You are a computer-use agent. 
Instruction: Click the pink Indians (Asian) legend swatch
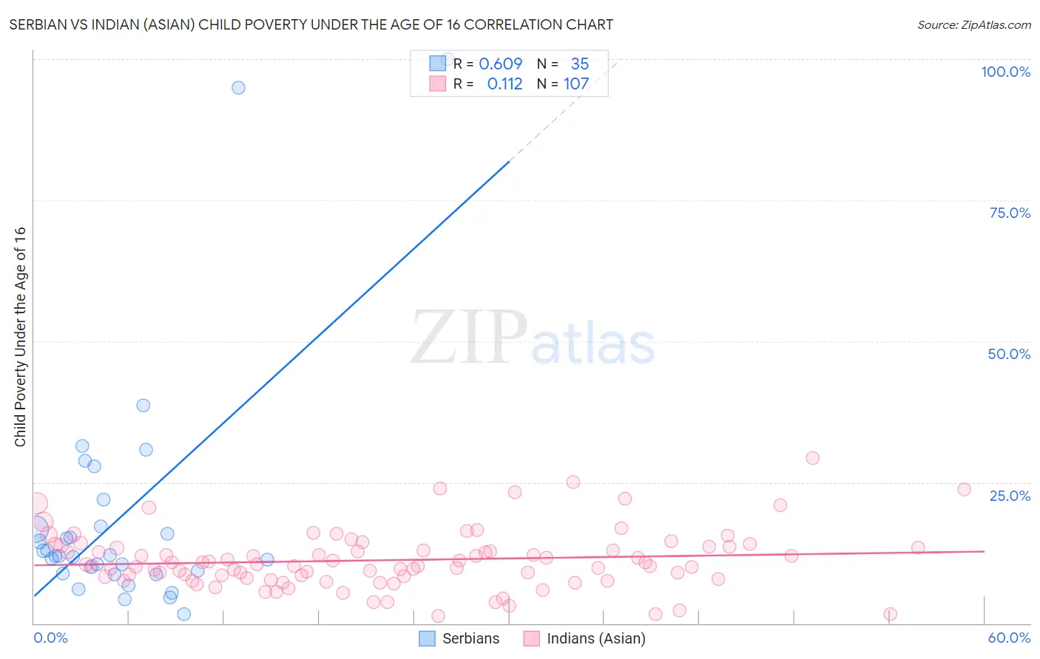[531, 638]
